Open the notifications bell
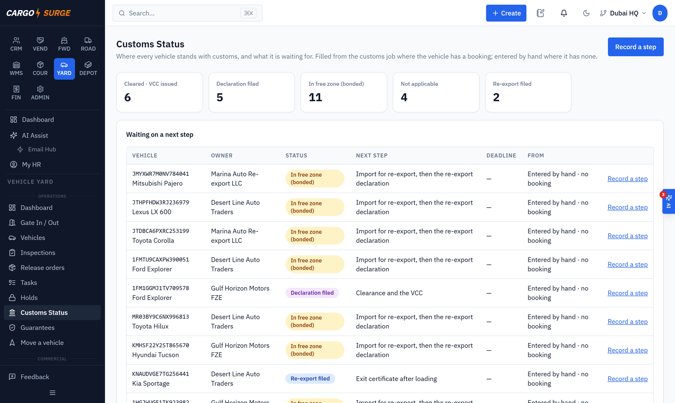Image resolution: width=675 pixels, height=403 pixels. coord(564,13)
